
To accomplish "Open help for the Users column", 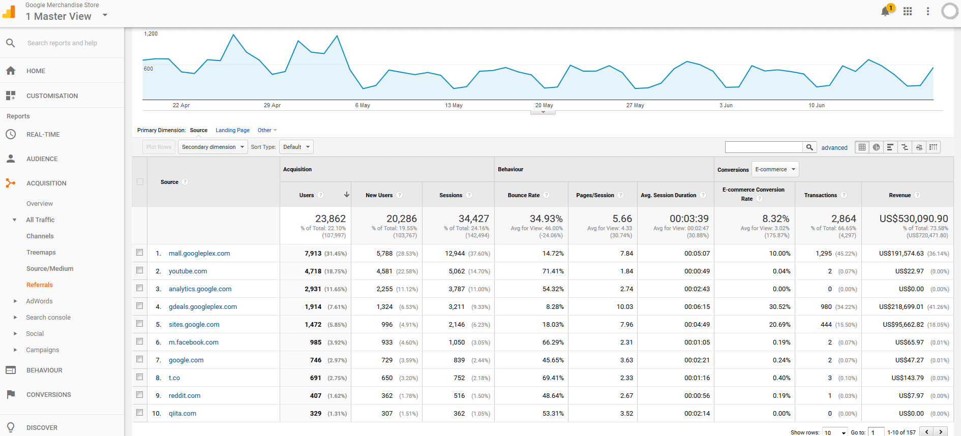I will click(321, 195).
